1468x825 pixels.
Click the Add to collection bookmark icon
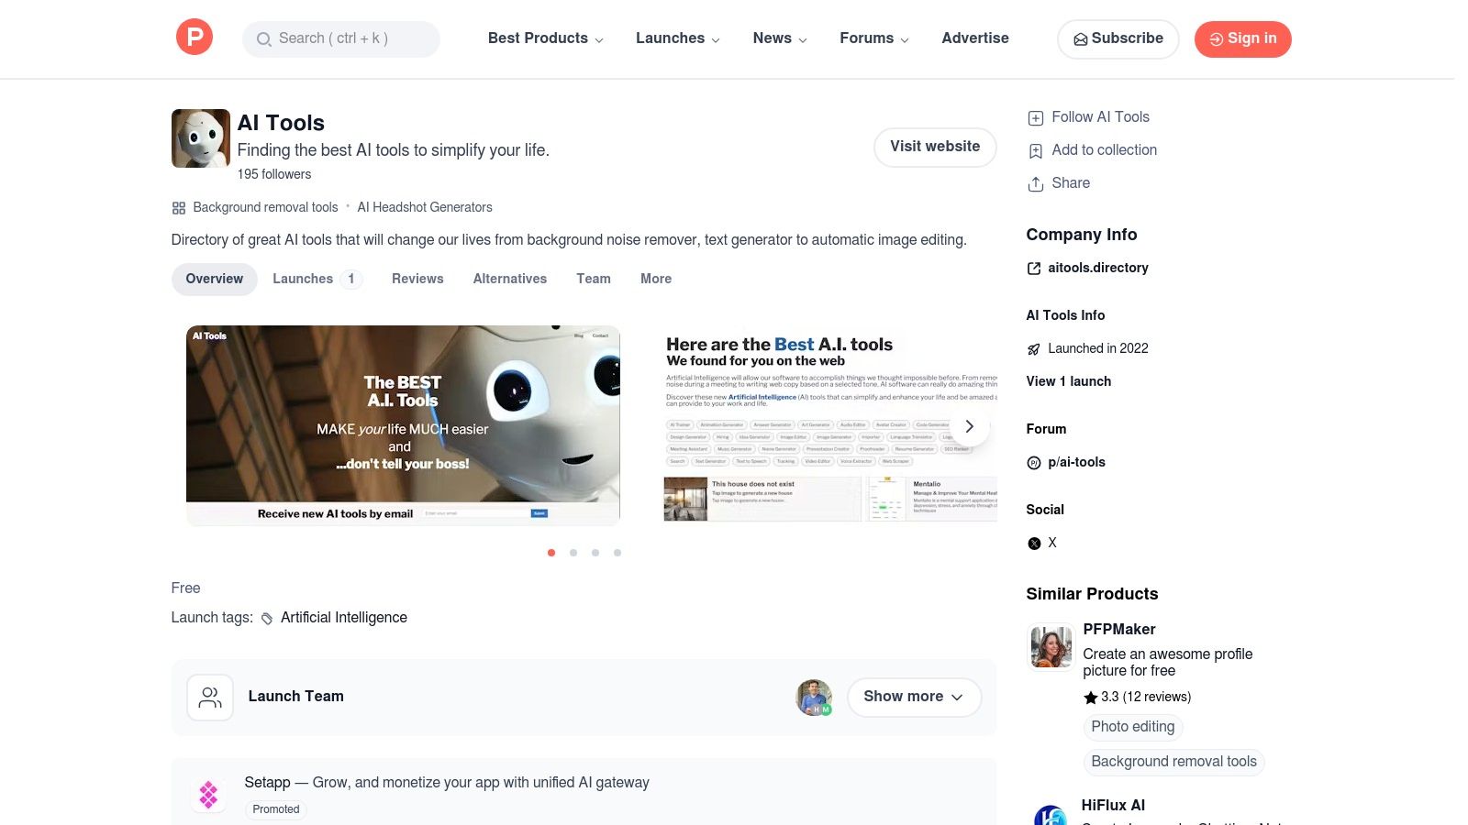click(x=1036, y=150)
